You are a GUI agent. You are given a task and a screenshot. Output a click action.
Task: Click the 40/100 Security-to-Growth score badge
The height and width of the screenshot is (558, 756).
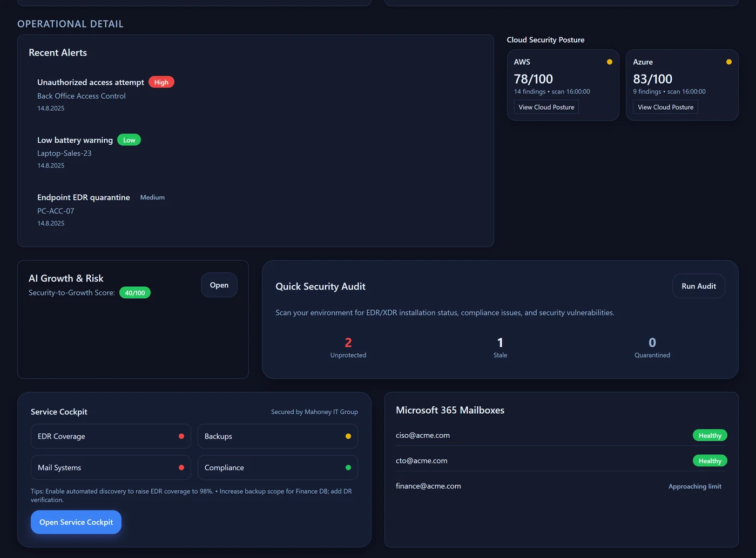[134, 292]
